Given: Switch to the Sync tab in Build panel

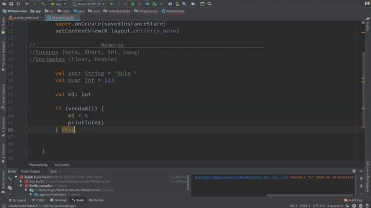Looking at the screenshot, I should coord(53,171).
